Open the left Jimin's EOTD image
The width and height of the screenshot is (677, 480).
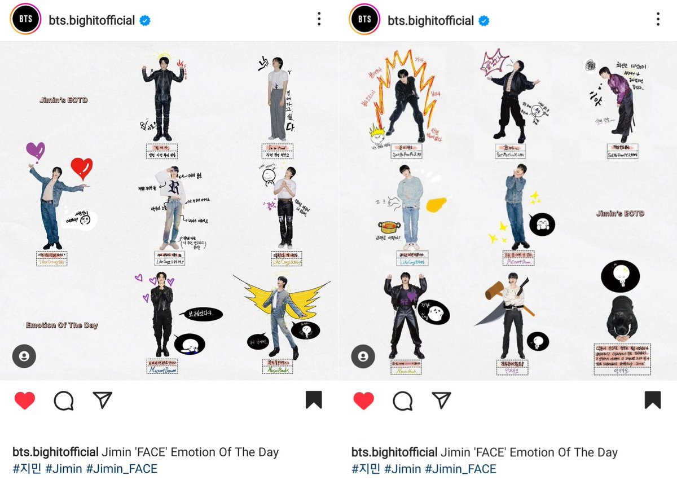(169, 210)
